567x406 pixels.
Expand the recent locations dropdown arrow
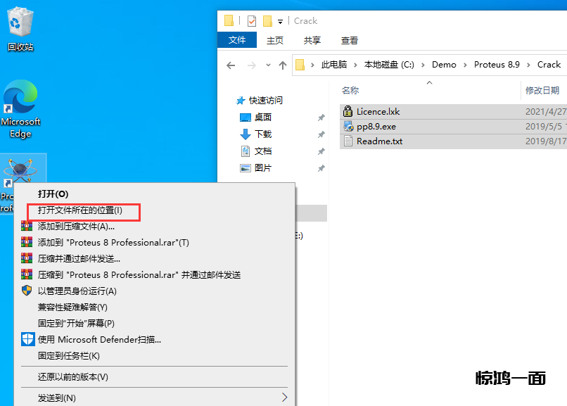click(x=268, y=65)
